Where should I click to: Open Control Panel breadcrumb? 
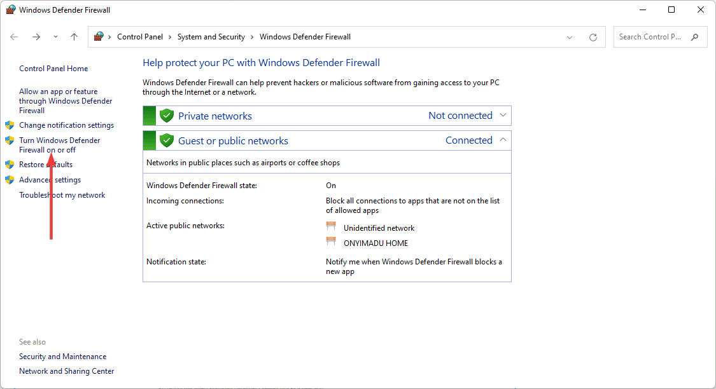(140, 37)
